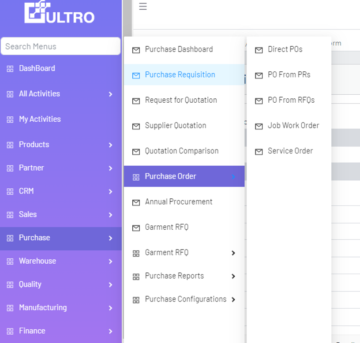
Task: Click the envelope icon beside Annual Procurement
Action: (136, 202)
